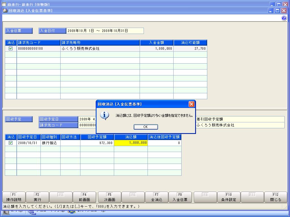Close the 回収消込 message dialog with the red X
This screenshot has width=290, height=217.
coord(191,104)
